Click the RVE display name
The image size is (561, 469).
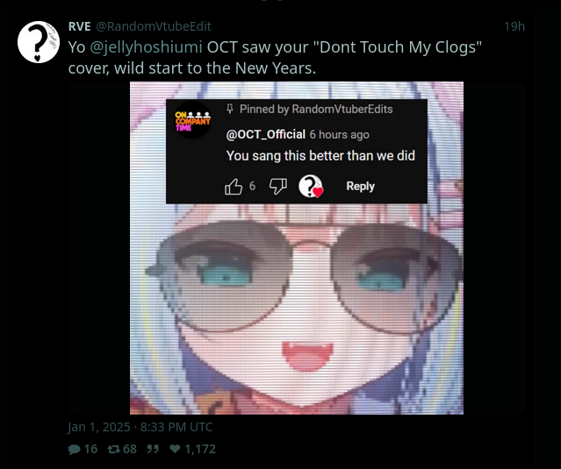79,26
